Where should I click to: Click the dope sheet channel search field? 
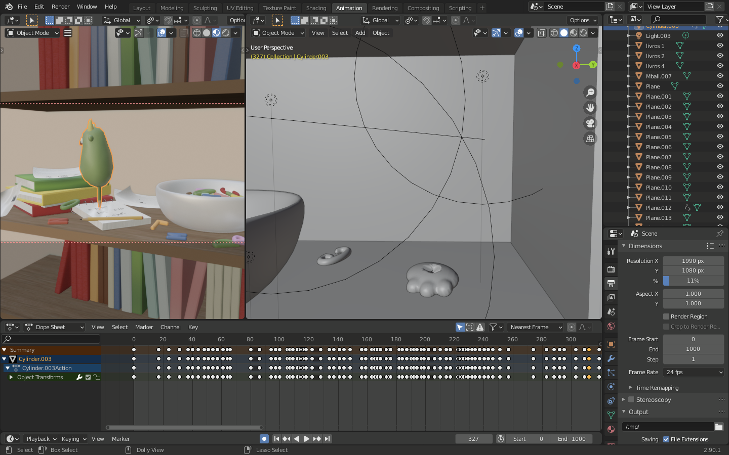(51, 339)
